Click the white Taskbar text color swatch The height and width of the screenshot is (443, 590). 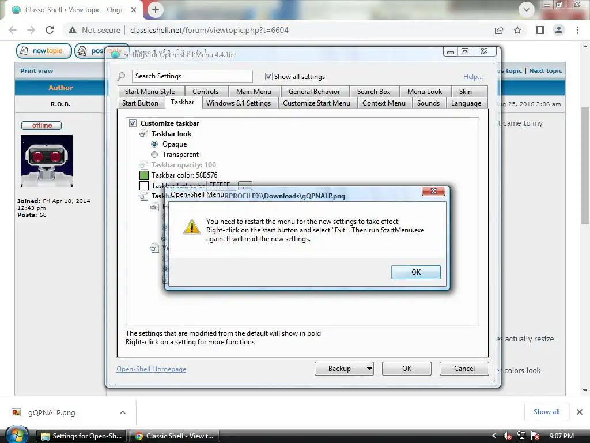coord(144,186)
